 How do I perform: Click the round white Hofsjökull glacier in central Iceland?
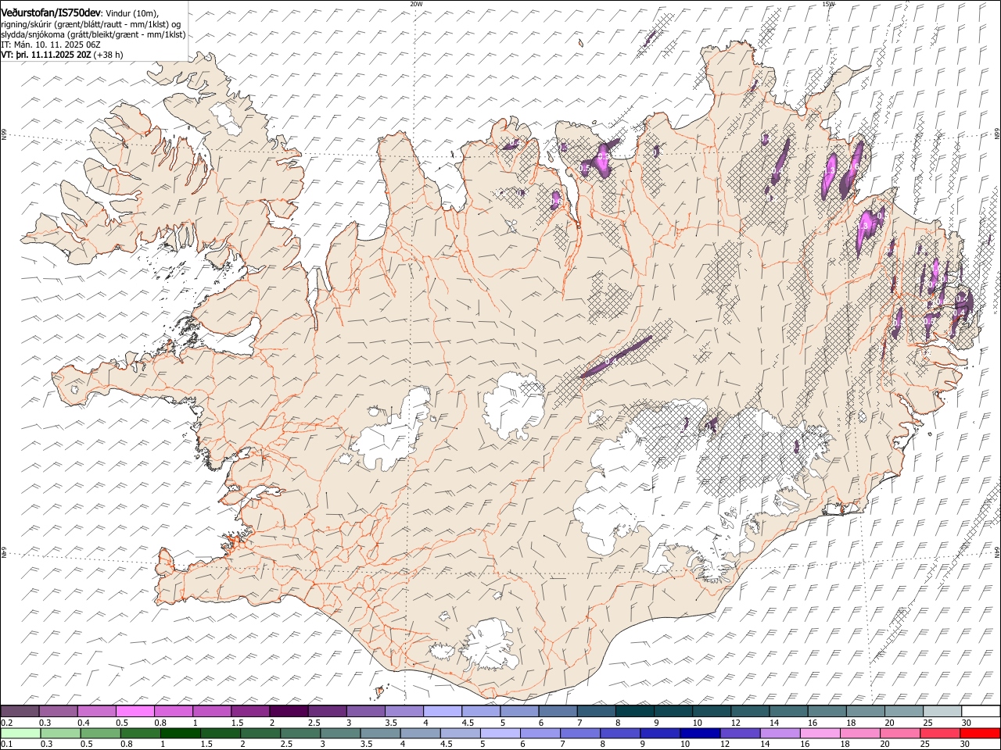[514, 406]
